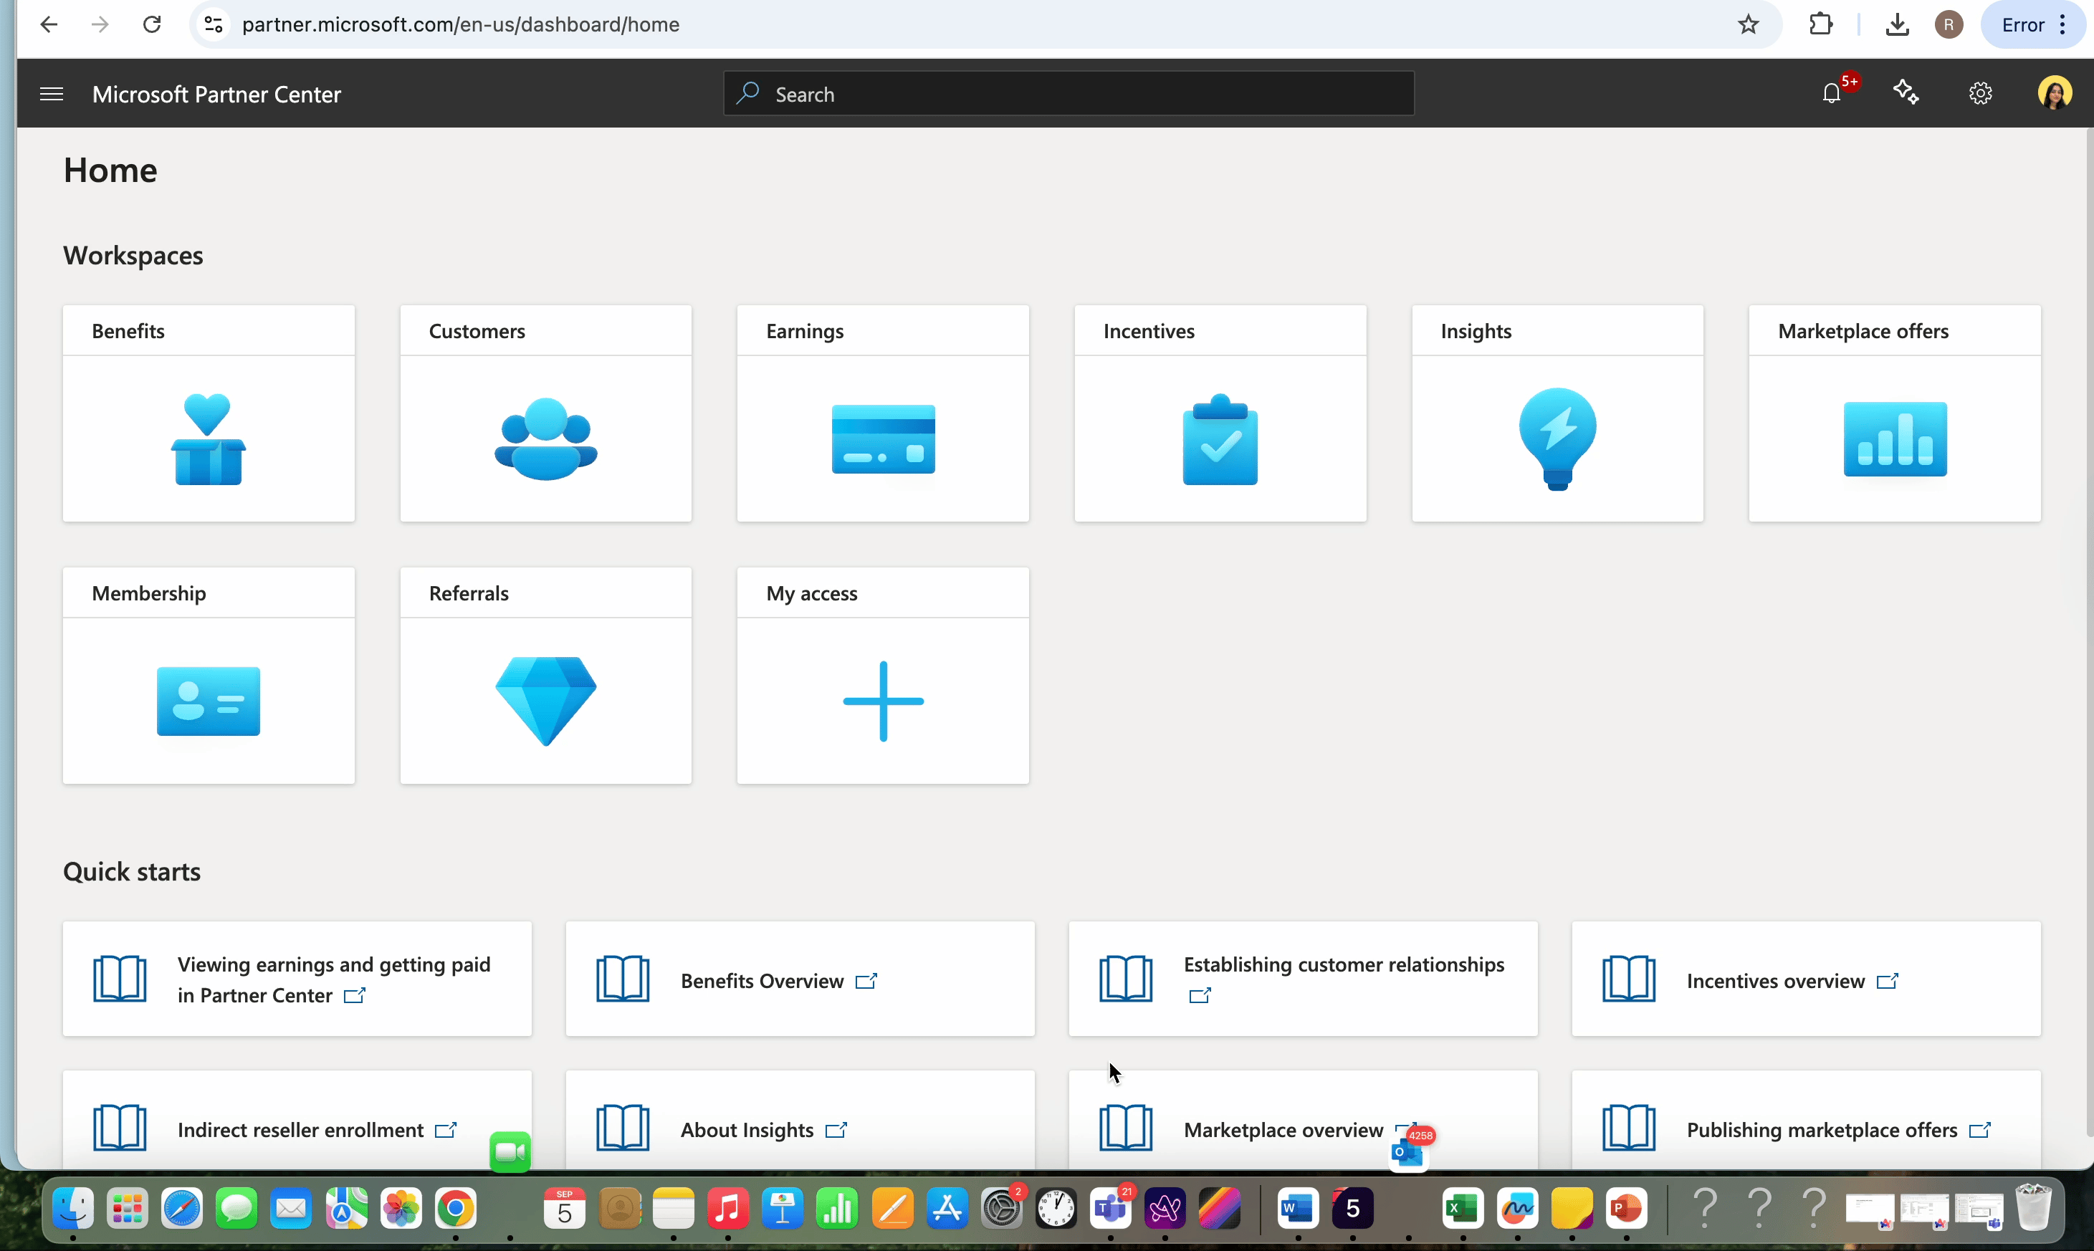Open Microsoft Excel from the Dock
Screen dimensions: 2094x1251
[1463, 1209]
